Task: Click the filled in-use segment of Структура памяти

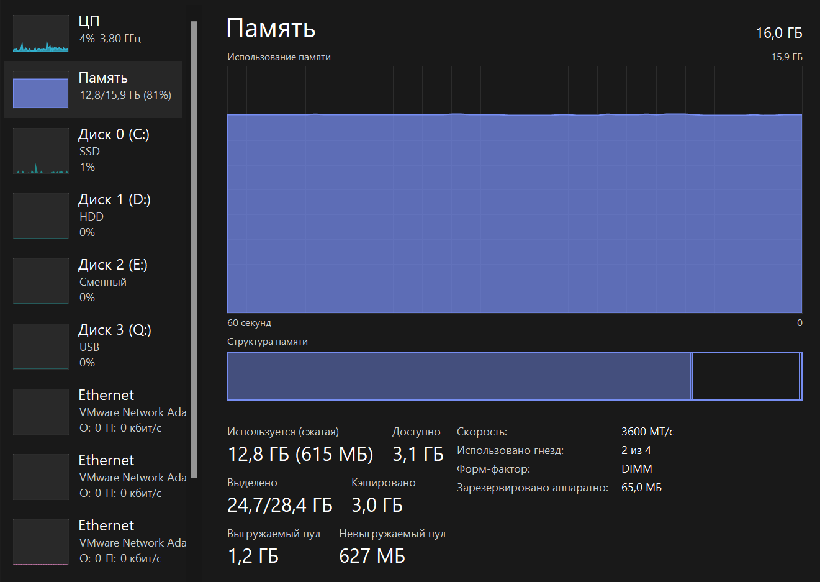Action: (x=458, y=376)
